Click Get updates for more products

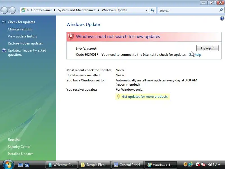(145, 97)
